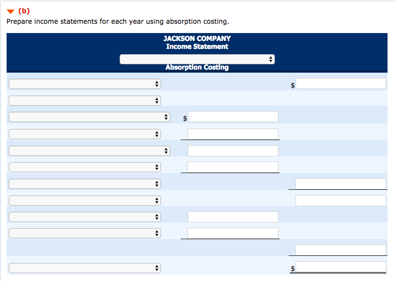Collapse section (b) using the disclosure triangle
The height and width of the screenshot is (281, 395).
click(x=11, y=11)
